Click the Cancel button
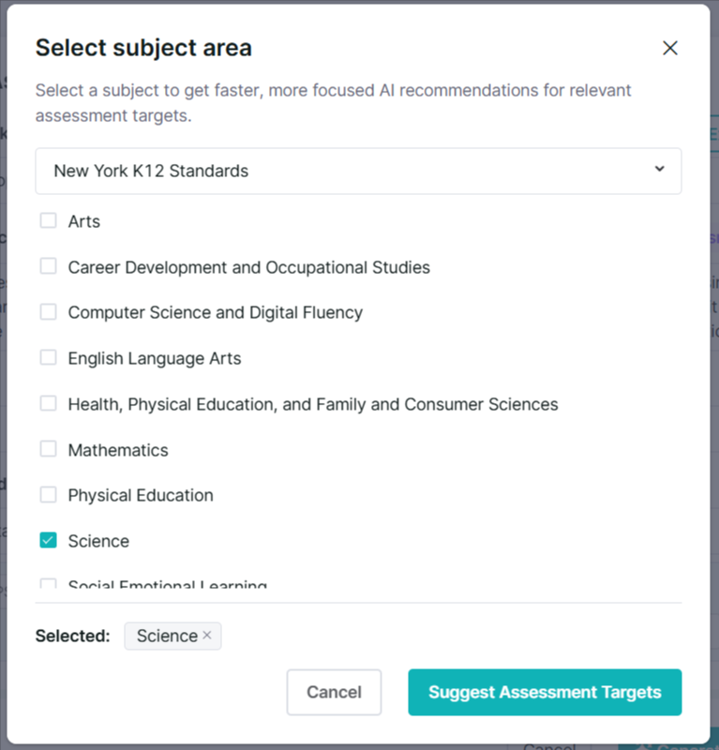The image size is (719, 750). pyautogui.click(x=334, y=692)
